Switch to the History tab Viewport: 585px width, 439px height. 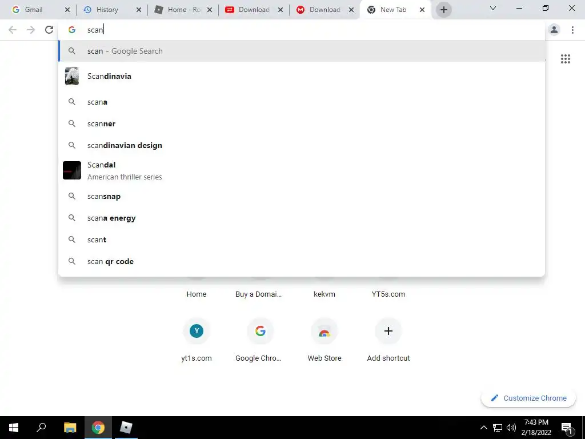107,10
